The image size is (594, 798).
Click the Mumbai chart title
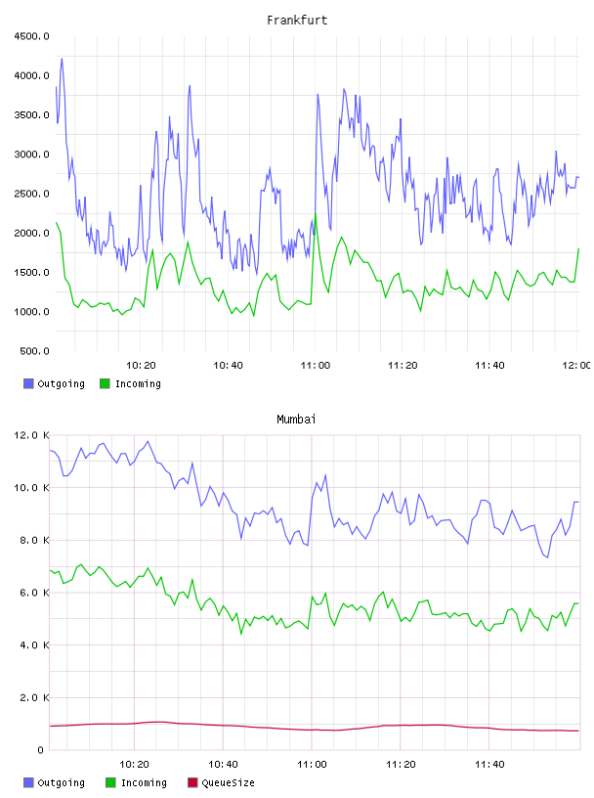[296, 420]
